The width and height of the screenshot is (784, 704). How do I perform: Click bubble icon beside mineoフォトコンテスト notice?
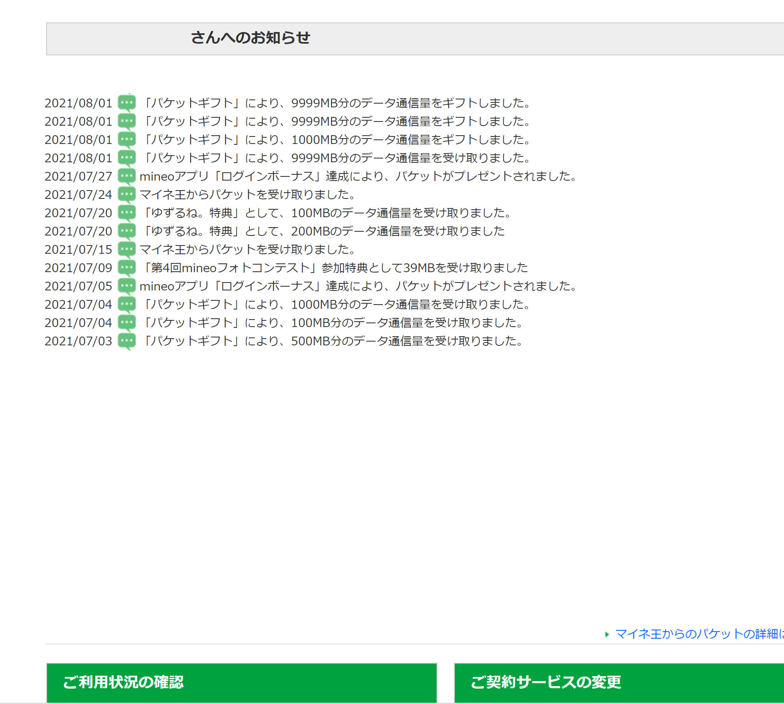pos(127,268)
